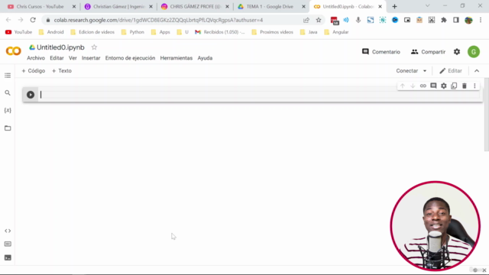Open the Android bookmarks folder
The width and height of the screenshot is (489, 275).
coord(51,32)
